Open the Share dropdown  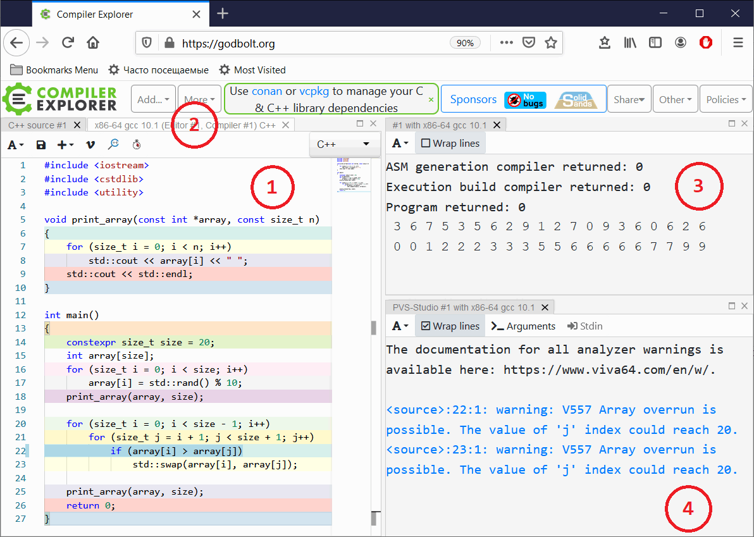tap(629, 99)
